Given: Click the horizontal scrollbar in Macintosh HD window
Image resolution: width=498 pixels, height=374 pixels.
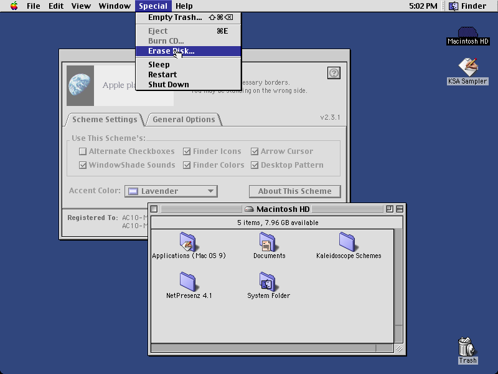Looking at the screenshot, I should [x=273, y=348].
